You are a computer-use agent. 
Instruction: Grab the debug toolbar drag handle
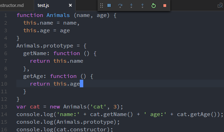[101, 6]
